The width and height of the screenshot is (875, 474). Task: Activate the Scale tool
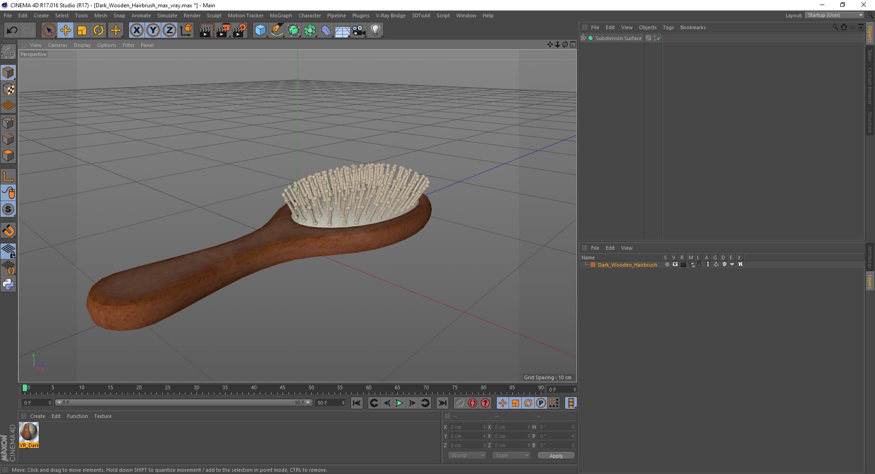[x=82, y=31]
